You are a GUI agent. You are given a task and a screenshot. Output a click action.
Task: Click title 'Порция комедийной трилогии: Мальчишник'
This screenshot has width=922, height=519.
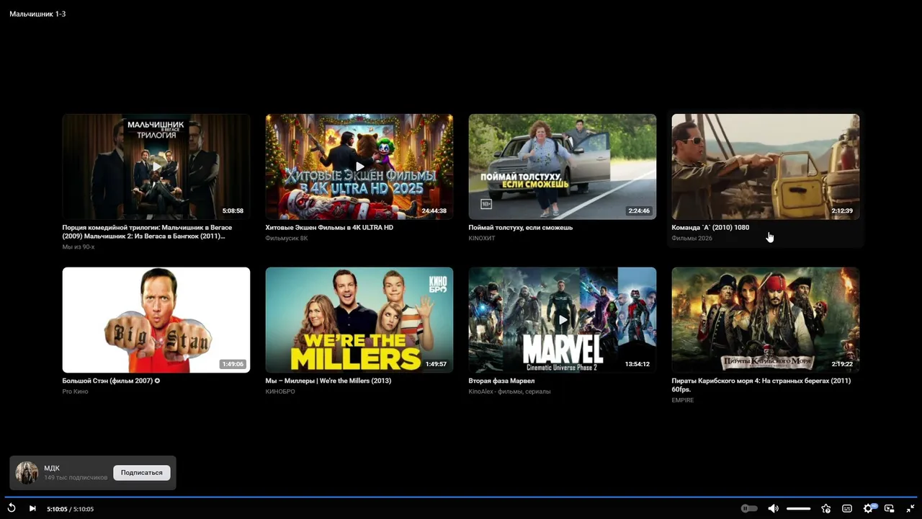(x=148, y=231)
